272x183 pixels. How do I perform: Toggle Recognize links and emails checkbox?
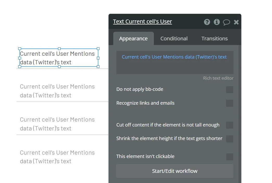(x=230, y=103)
